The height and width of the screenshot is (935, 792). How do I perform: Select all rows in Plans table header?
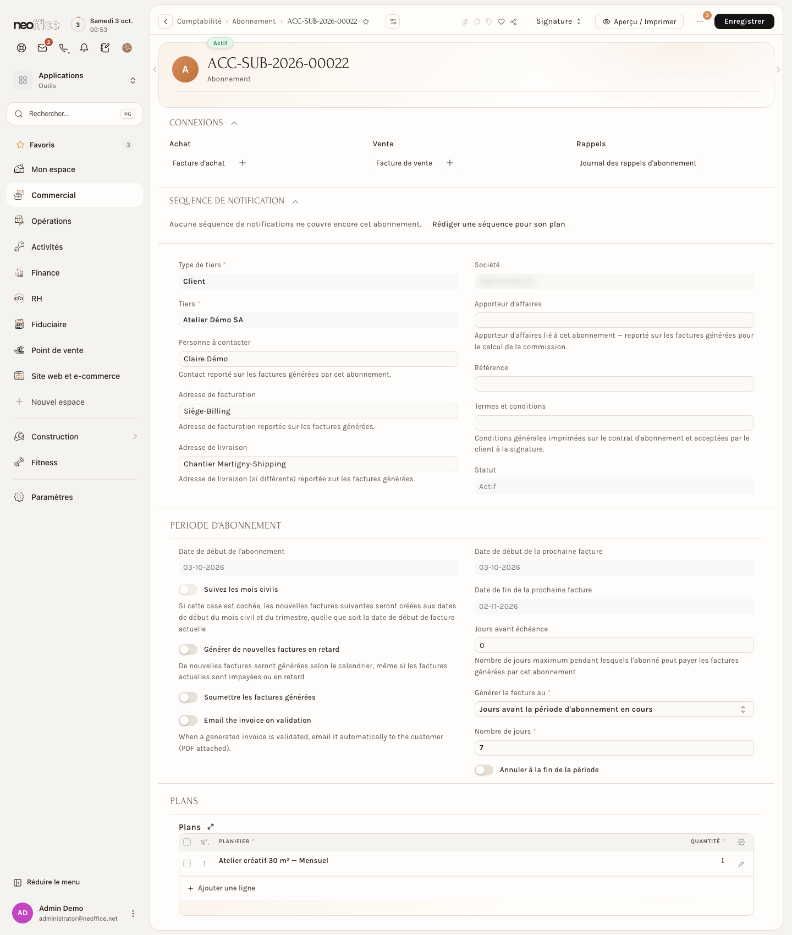pyautogui.click(x=187, y=842)
